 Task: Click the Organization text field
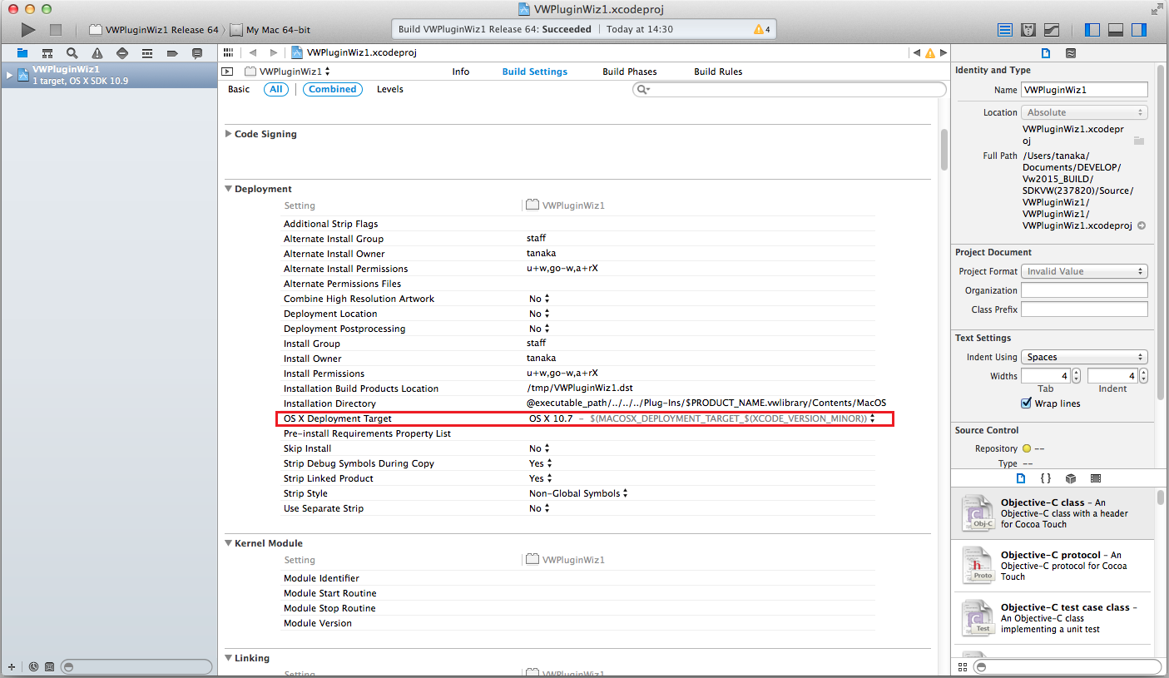pos(1084,290)
